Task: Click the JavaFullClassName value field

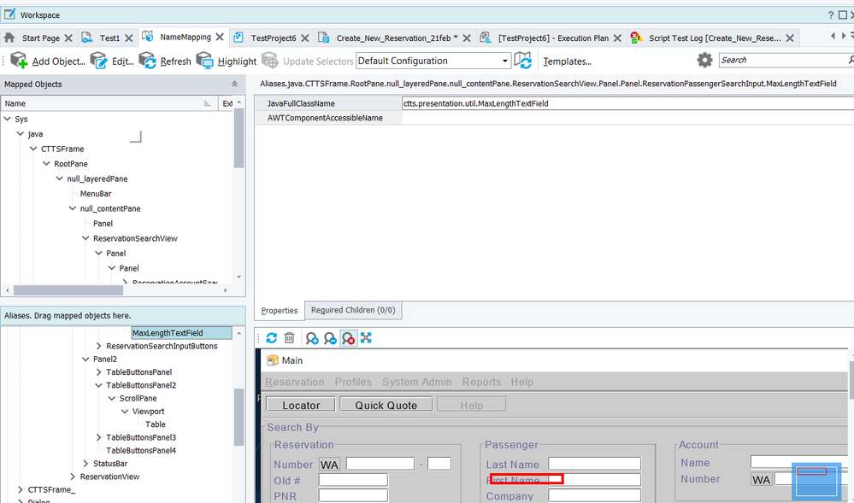Action: [624, 103]
